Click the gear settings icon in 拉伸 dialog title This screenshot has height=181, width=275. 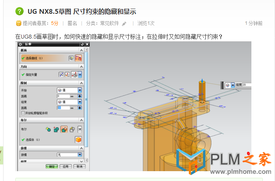(x=20, y=44)
